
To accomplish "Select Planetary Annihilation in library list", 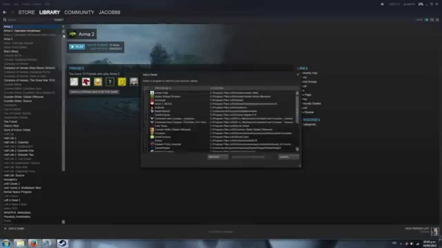I will click(17, 217).
